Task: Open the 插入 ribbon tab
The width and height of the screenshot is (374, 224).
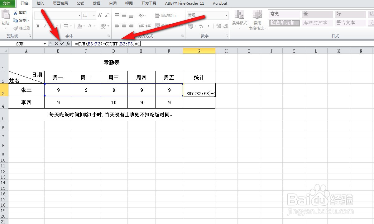Action: point(40,3)
